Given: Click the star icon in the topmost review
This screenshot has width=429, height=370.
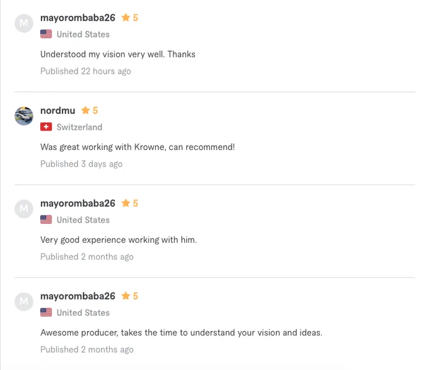Looking at the screenshot, I should tap(126, 18).
